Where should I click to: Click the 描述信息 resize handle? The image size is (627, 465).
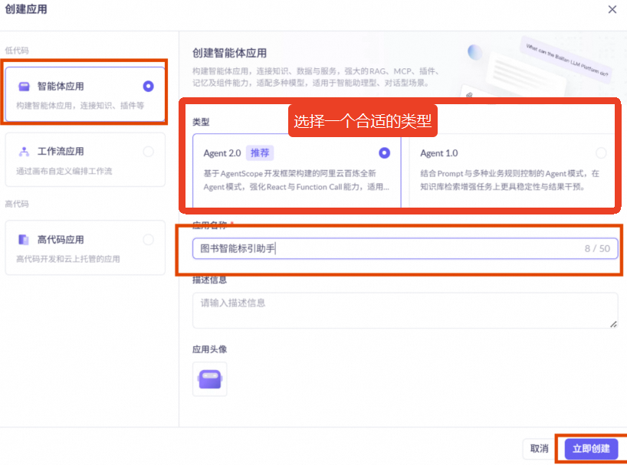pyautogui.click(x=613, y=324)
